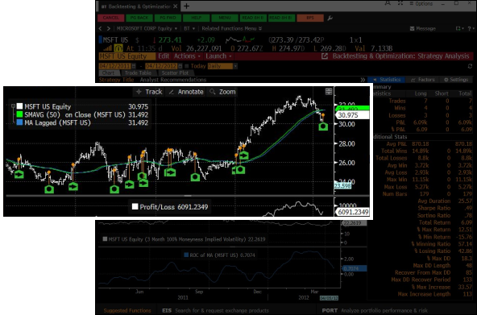
Task: Open the Options menu
Action: 421,4
